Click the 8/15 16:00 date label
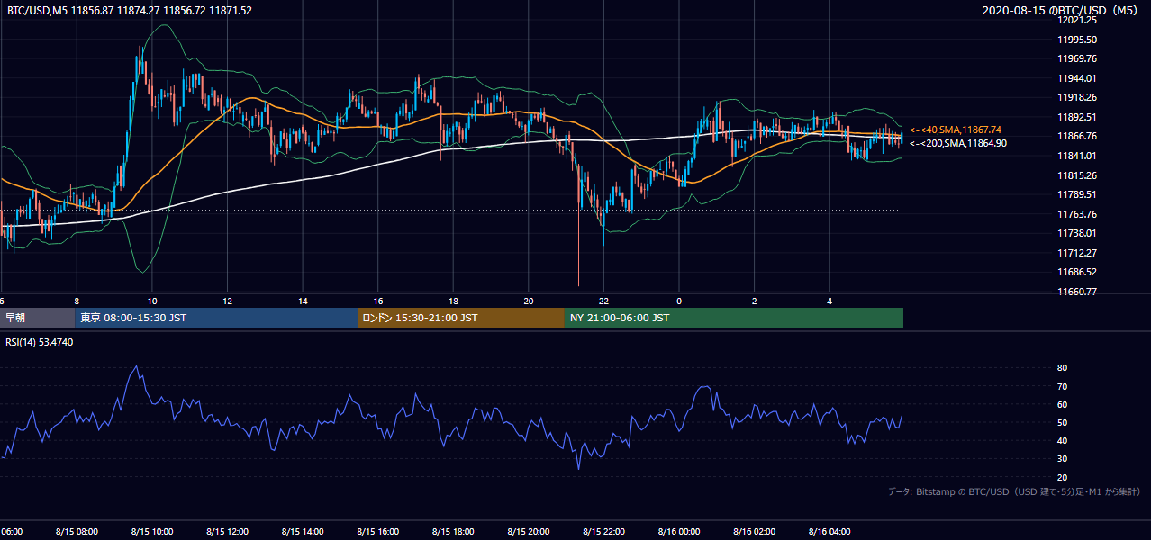The image size is (1151, 540). 378,532
